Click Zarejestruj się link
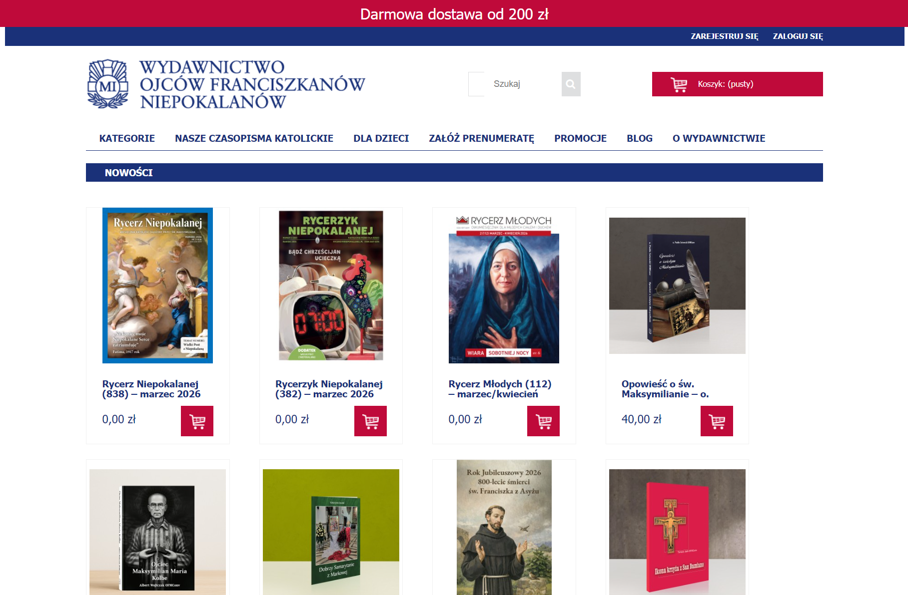908x595 pixels. (724, 36)
